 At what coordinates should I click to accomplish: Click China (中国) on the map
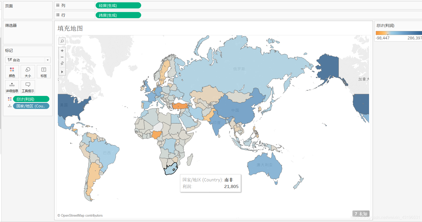pos(235,110)
